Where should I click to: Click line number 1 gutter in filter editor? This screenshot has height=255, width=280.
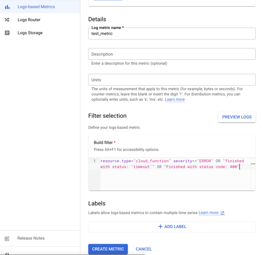coord(94,161)
